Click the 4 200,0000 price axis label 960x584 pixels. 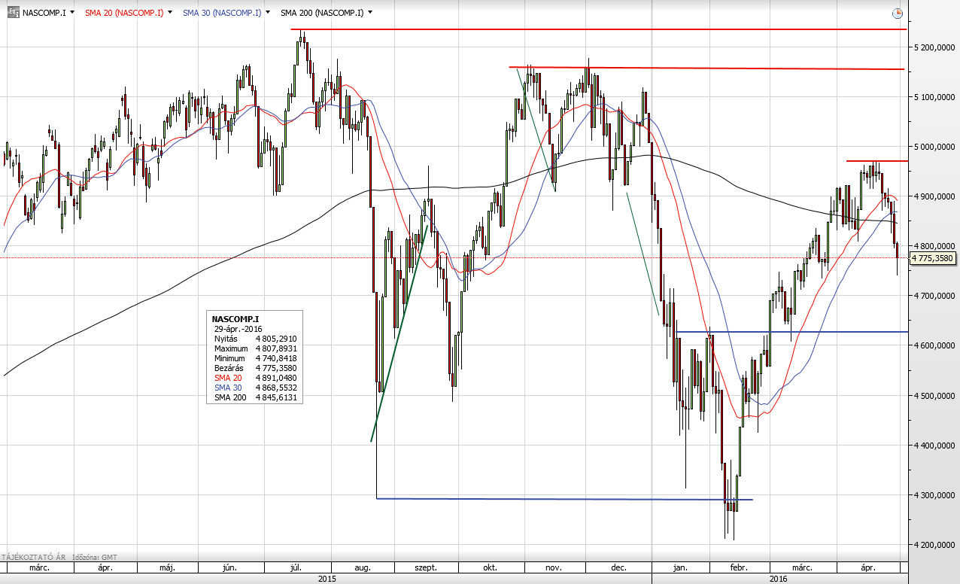click(934, 545)
